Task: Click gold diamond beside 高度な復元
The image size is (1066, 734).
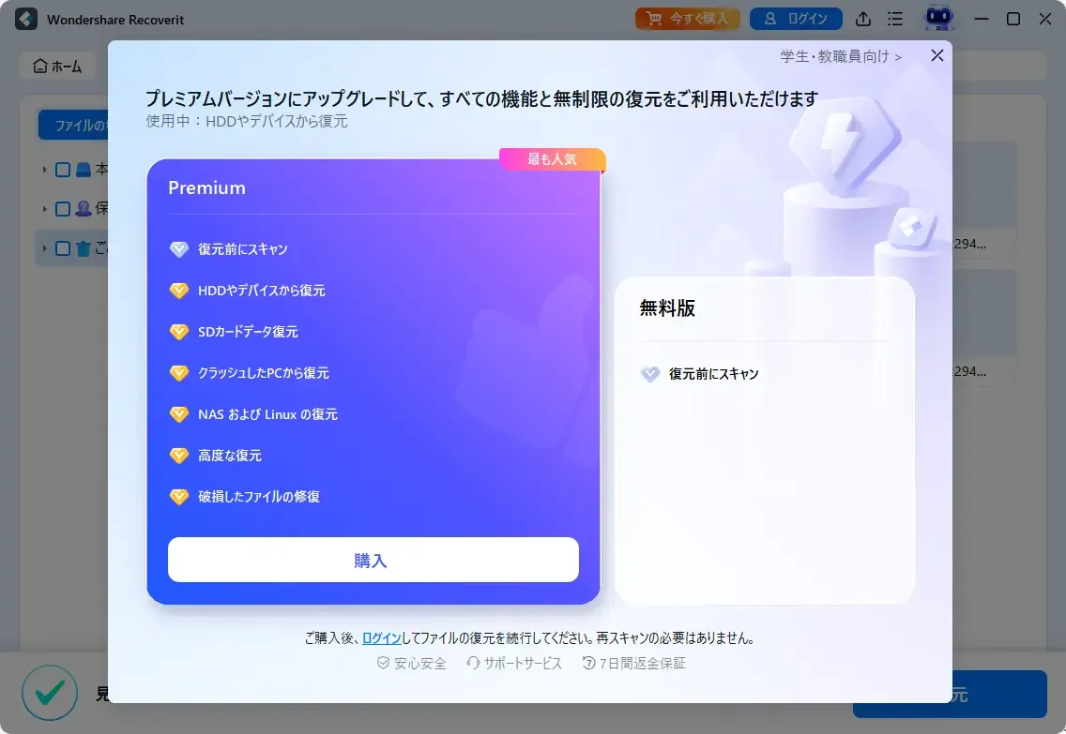Action: tap(179, 455)
